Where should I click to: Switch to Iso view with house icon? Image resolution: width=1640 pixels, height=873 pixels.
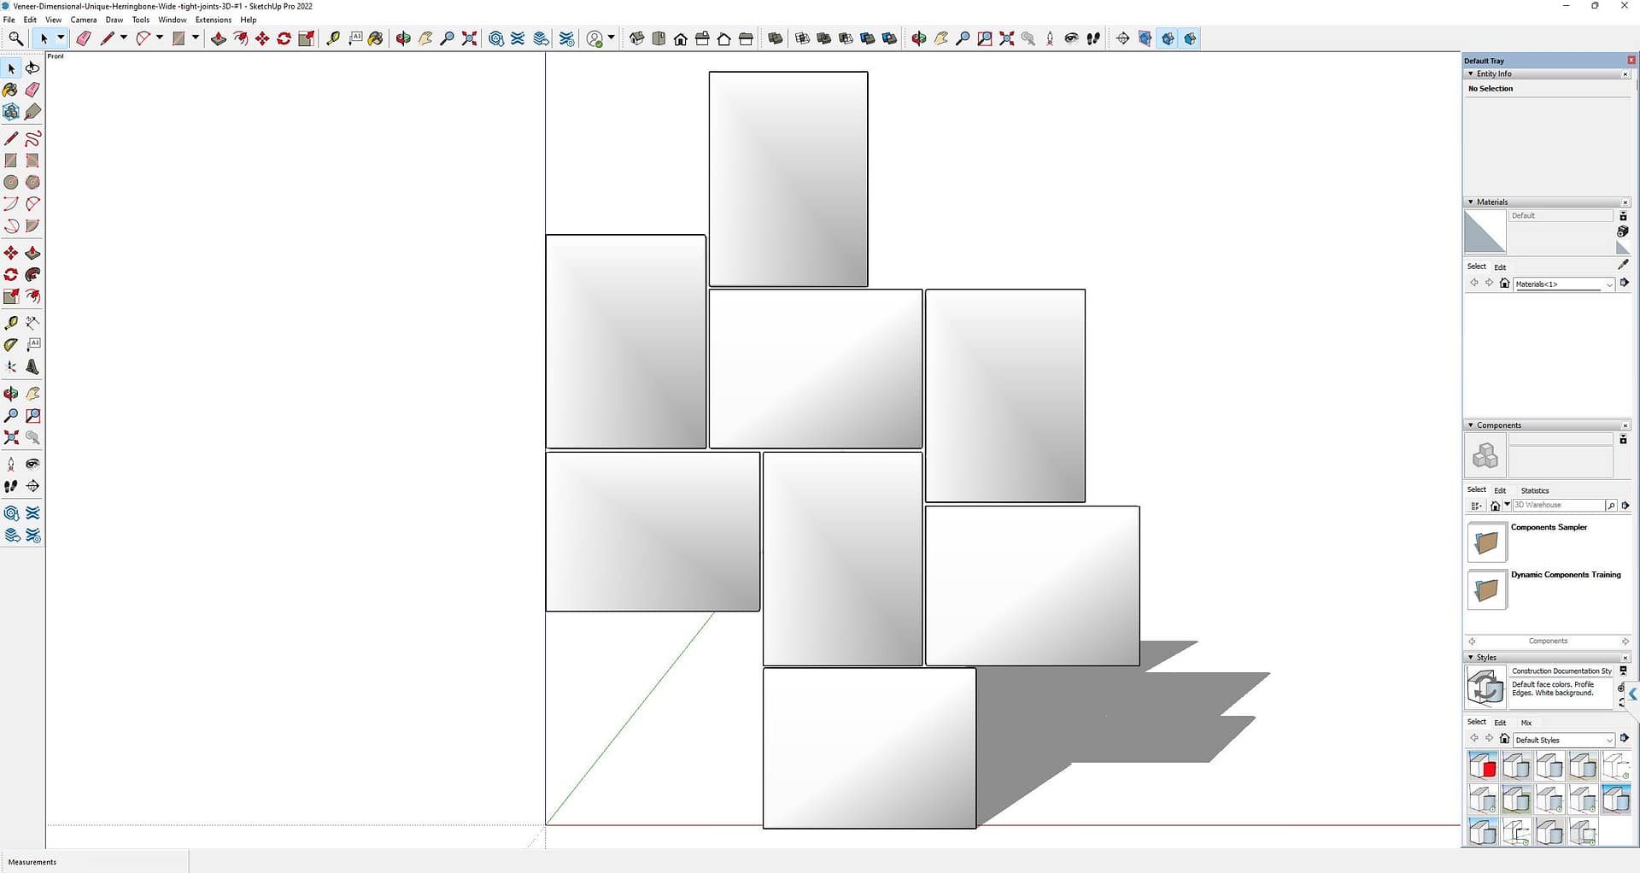(636, 38)
